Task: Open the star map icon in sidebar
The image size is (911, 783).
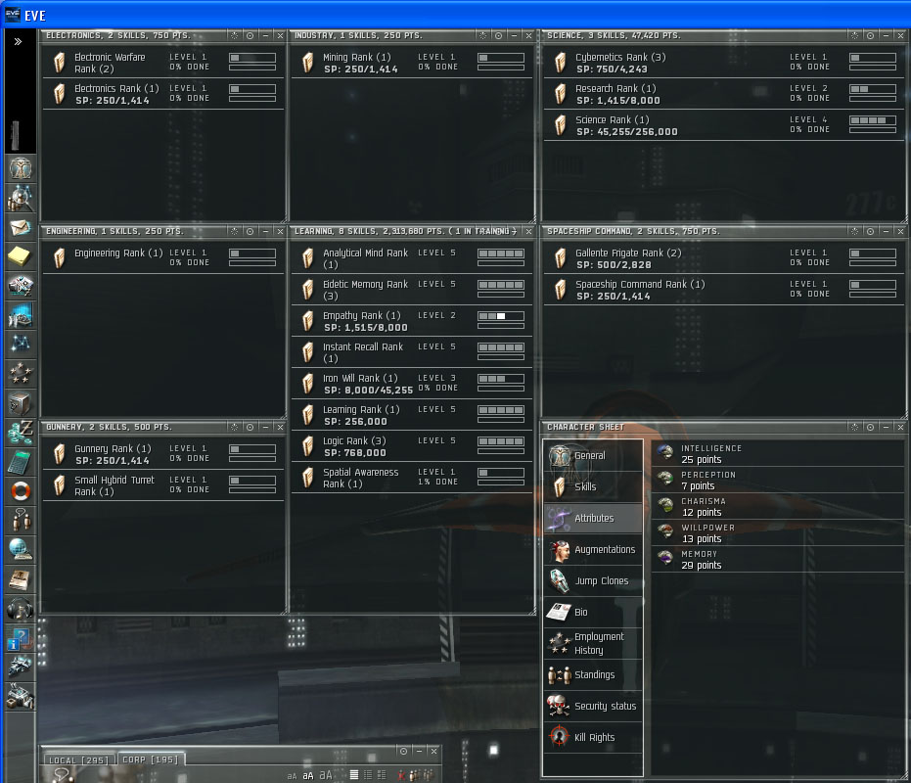Action: [21, 345]
